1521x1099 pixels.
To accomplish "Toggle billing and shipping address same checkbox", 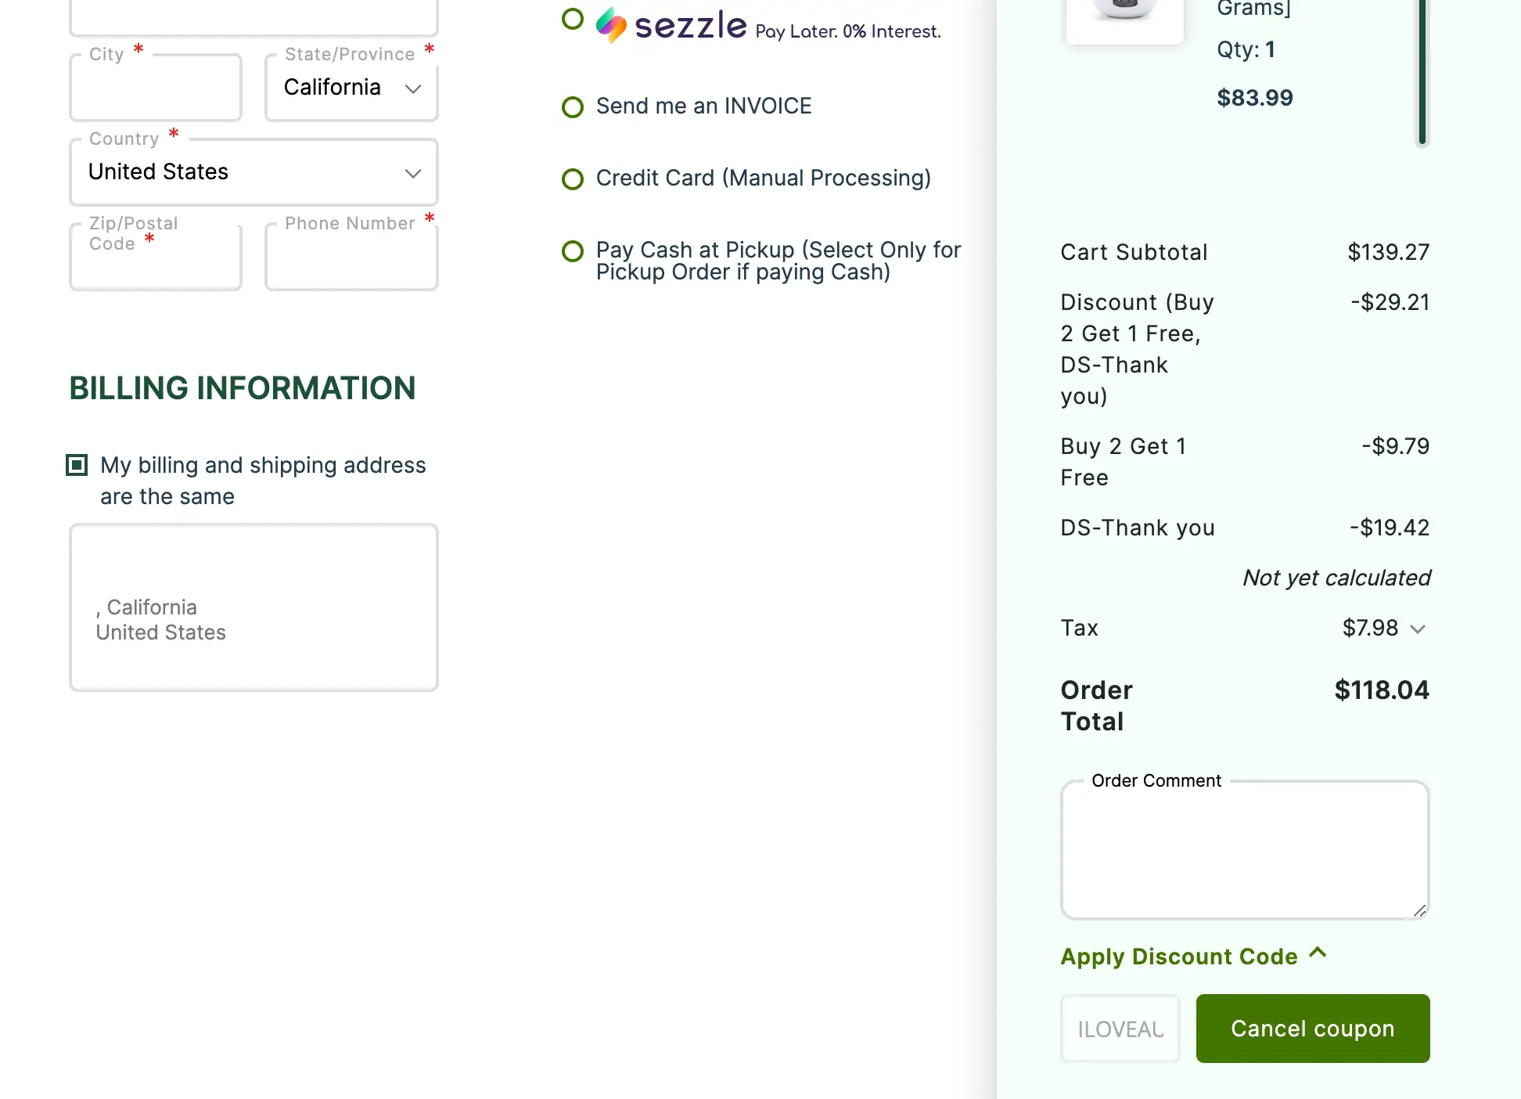I will click(x=77, y=466).
